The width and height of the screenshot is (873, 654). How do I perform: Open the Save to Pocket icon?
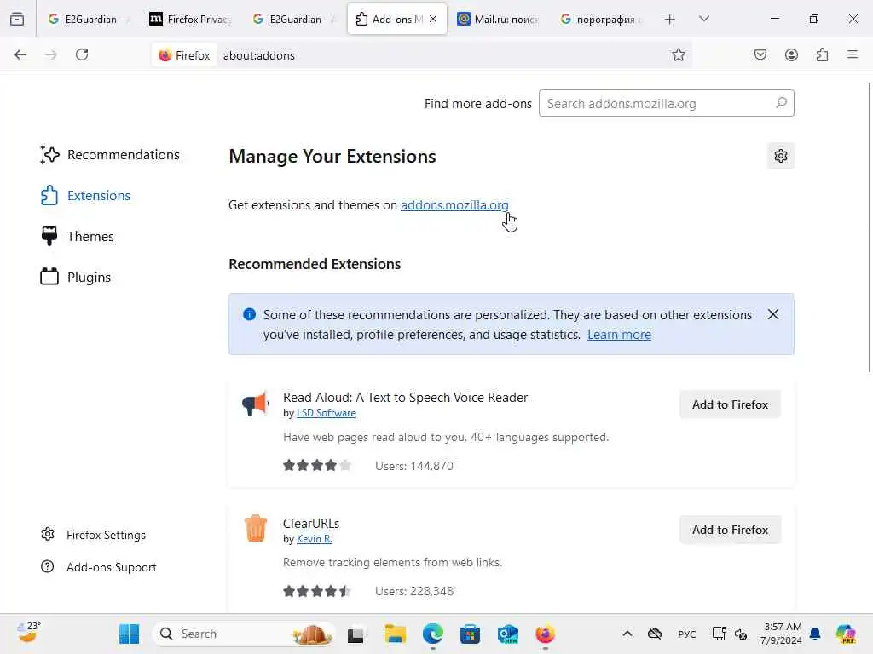coord(760,54)
